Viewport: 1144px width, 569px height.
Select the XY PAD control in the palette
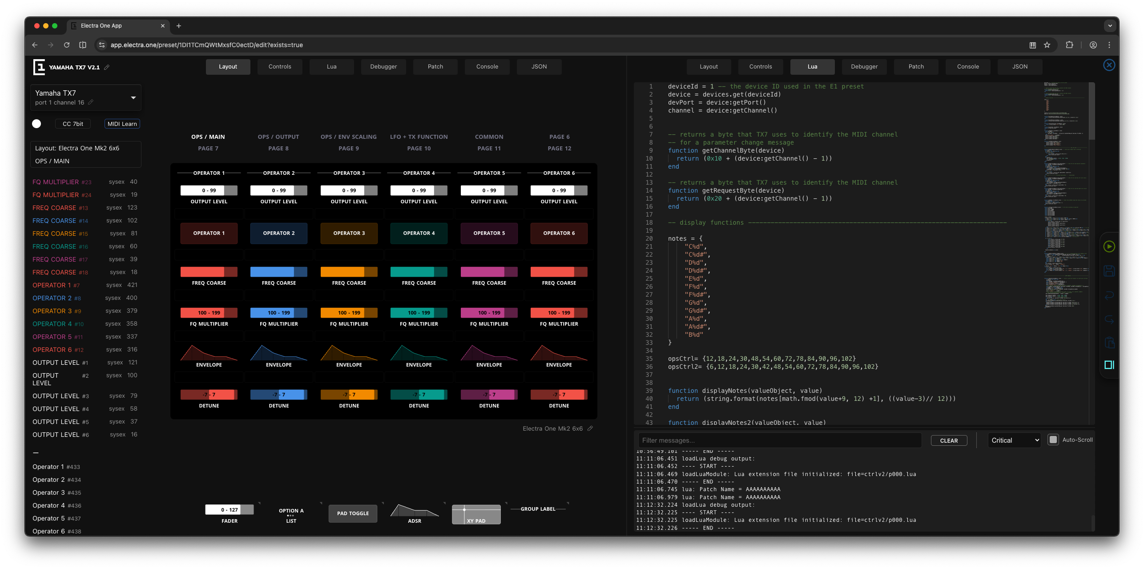point(476,515)
